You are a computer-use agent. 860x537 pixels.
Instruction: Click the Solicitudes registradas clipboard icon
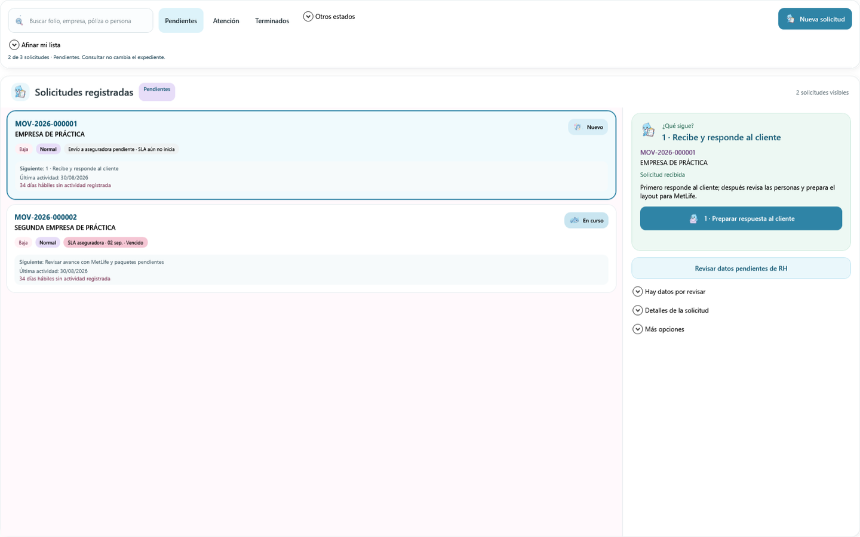[20, 92]
